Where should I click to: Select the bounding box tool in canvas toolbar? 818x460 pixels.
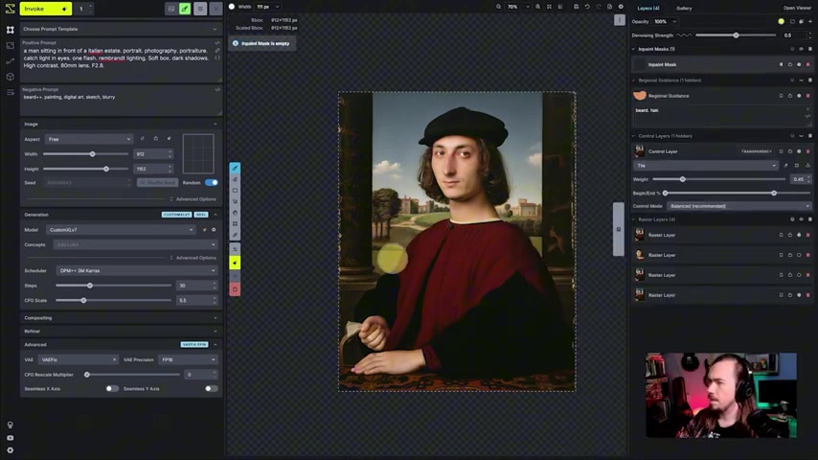pos(235,224)
